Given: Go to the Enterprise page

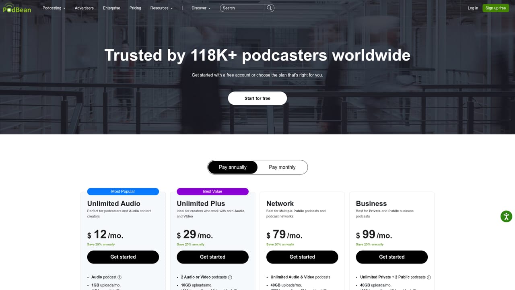Looking at the screenshot, I should 111,8.
